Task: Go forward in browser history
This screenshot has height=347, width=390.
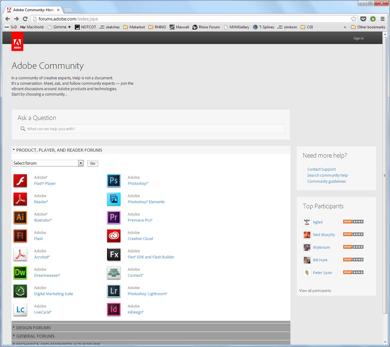Action: pos(17,19)
